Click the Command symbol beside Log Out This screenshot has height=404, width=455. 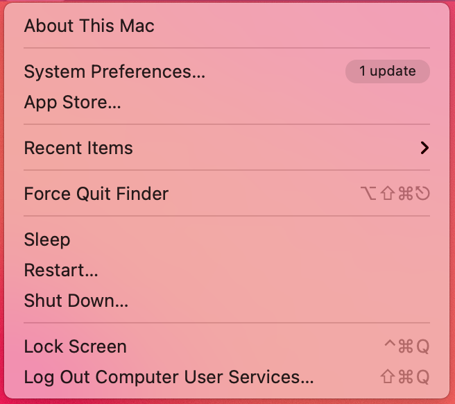[406, 377]
